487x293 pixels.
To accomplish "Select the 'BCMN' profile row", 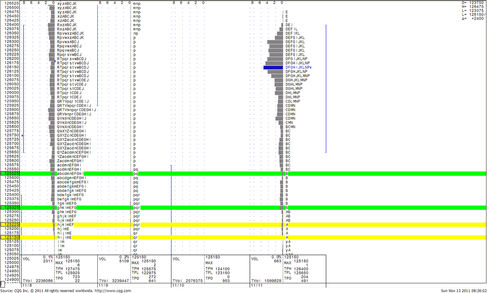I will coord(290,127).
